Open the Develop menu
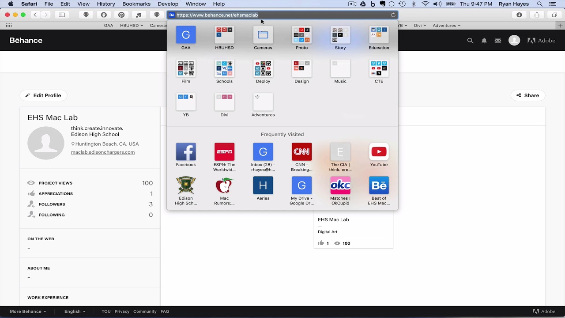Image resolution: width=565 pixels, height=318 pixels. pos(168,4)
